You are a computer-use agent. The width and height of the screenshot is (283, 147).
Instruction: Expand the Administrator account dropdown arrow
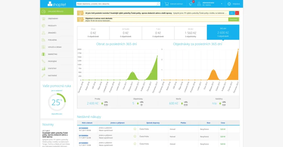point(222,4)
